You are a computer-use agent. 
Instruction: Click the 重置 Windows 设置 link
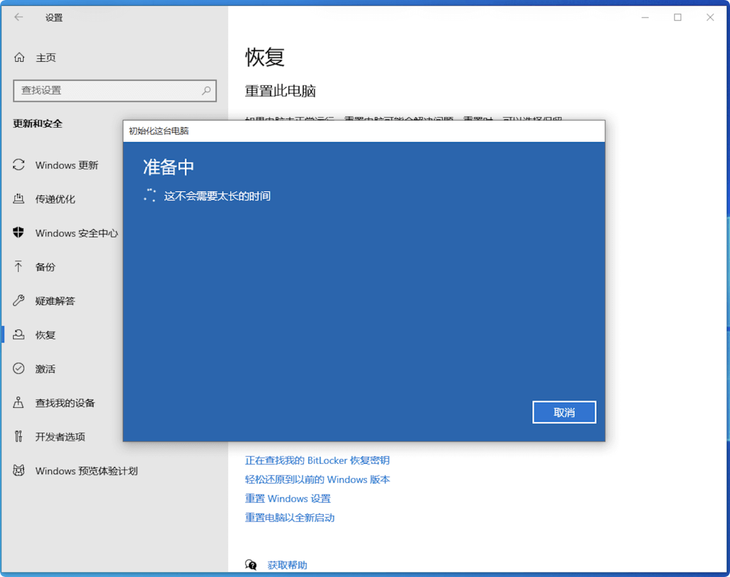pyautogui.click(x=287, y=499)
